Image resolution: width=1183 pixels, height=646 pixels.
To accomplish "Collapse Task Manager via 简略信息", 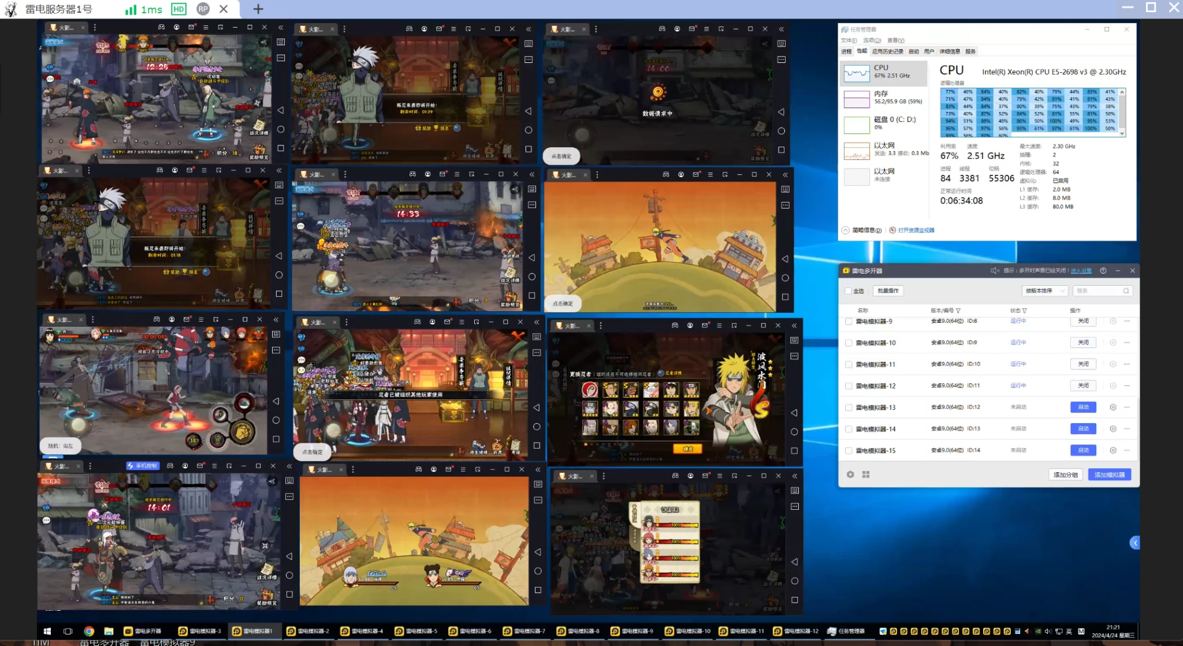I will tap(862, 230).
